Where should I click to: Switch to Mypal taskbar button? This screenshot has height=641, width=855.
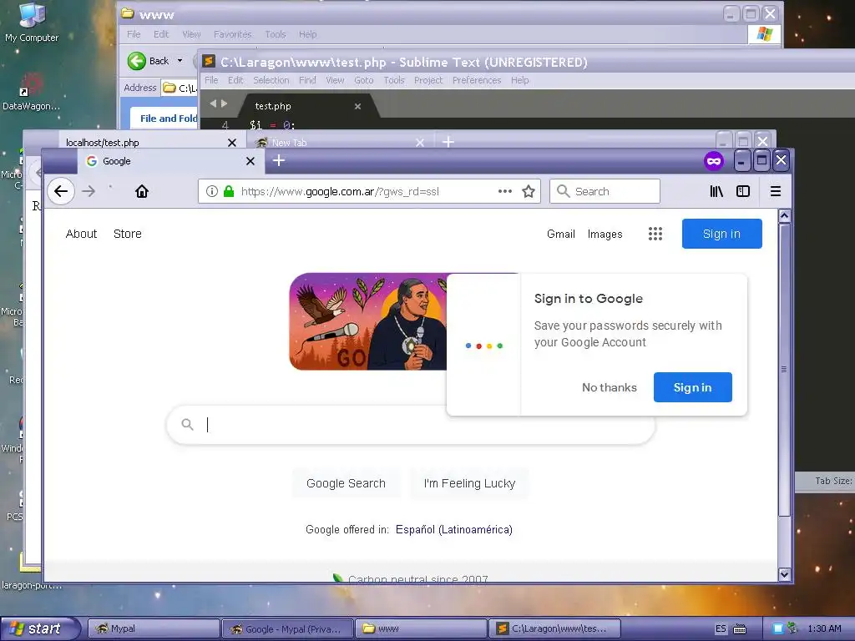point(154,628)
